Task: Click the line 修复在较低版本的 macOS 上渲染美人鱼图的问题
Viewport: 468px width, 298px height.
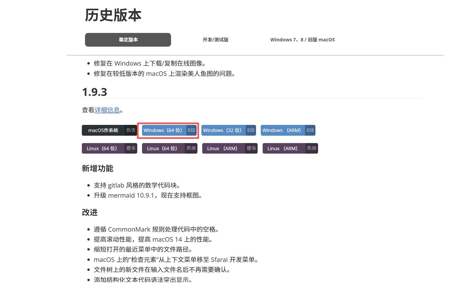Action: coord(164,74)
